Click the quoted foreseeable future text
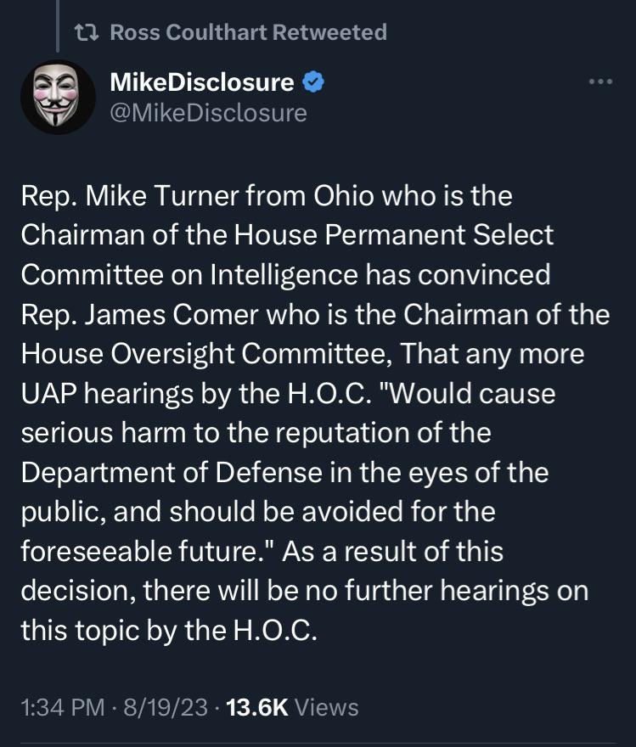The image size is (636, 747). tap(148, 552)
